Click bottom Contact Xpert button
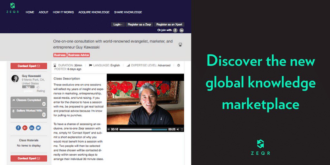 [x=29, y=158]
